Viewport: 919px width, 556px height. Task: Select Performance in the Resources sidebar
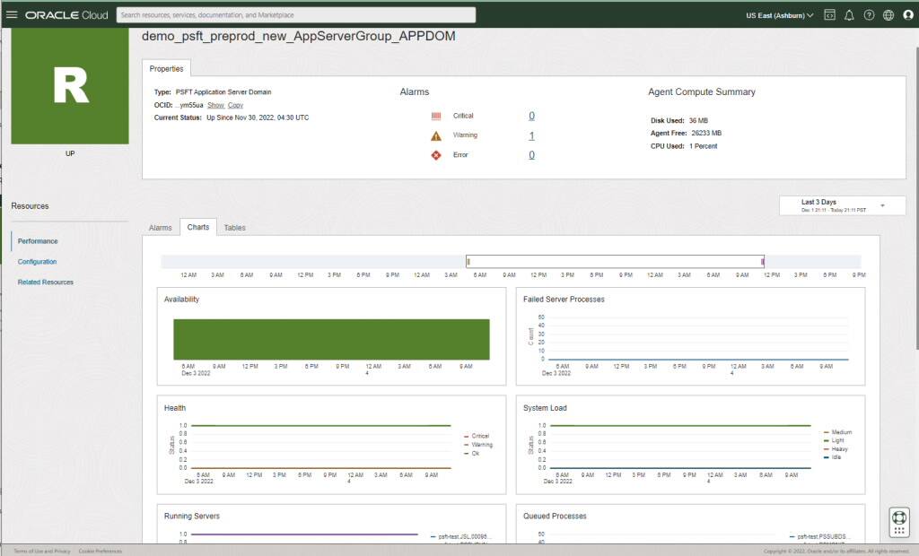click(38, 240)
